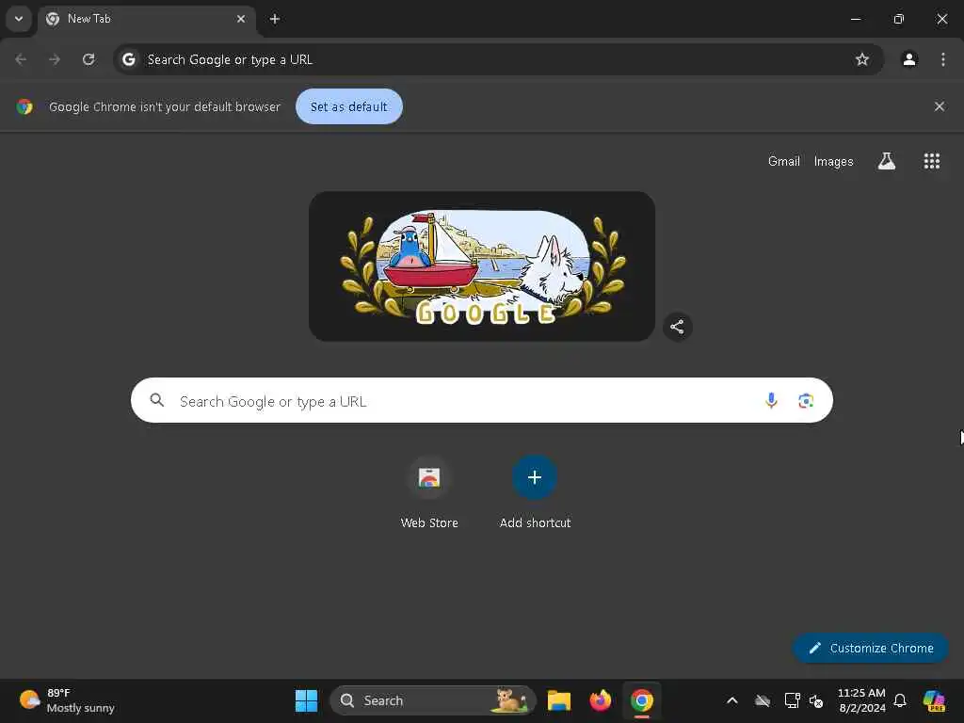Open the Gmail link
Screen dimensions: 964x723
(x=784, y=161)
